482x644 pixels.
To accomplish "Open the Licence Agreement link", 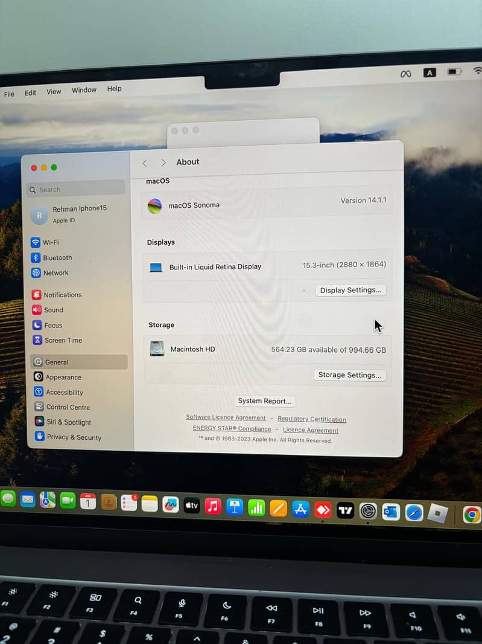I will 311,430.
